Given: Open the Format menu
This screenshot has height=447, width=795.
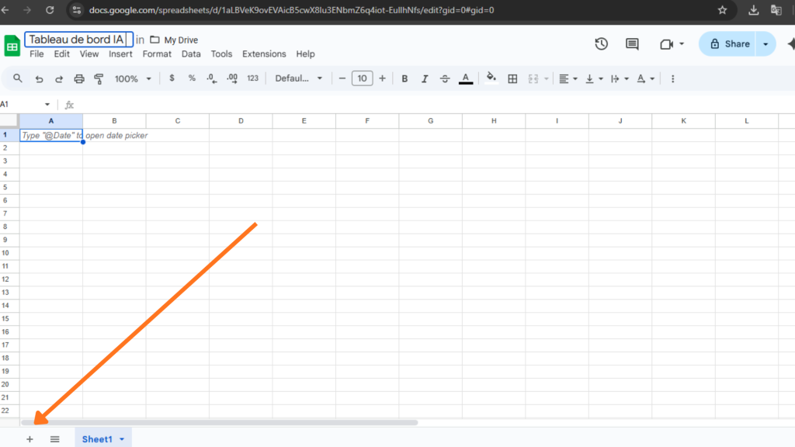Looking at the screenshot, I should [x=157, y=54].
